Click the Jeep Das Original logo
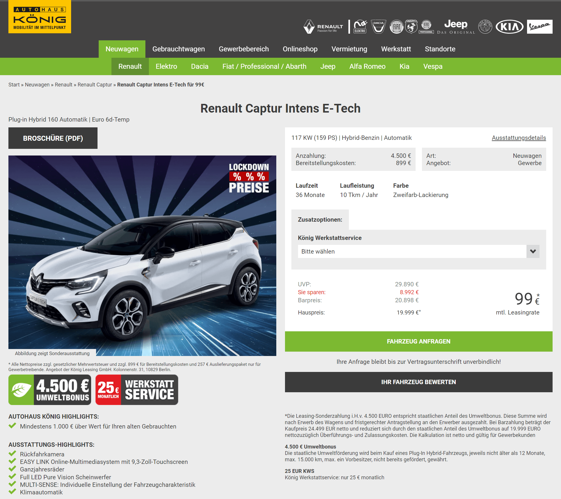 coord(456,27)
